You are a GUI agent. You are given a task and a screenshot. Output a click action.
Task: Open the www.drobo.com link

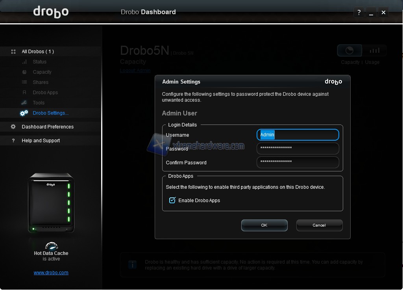(x=51, y=273)
